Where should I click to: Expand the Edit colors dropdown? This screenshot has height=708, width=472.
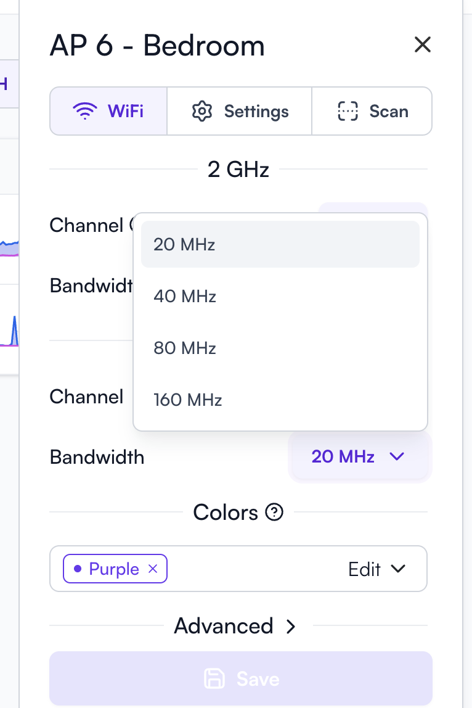click(376, 569)
